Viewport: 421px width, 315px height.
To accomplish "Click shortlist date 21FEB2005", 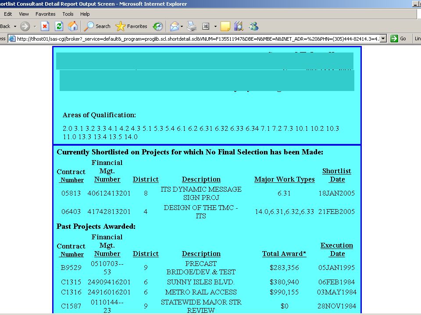I will [336, 212].
